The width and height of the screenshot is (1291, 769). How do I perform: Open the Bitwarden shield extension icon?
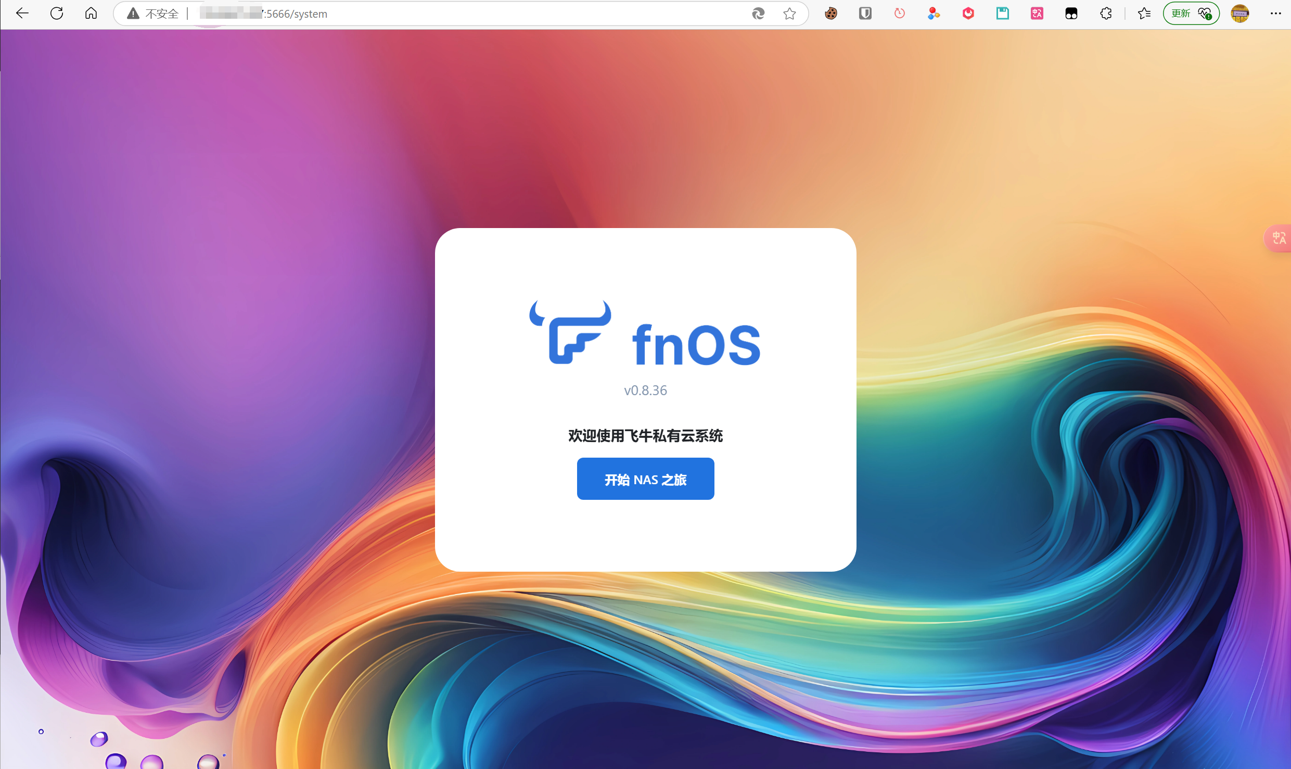coord(865,14)
